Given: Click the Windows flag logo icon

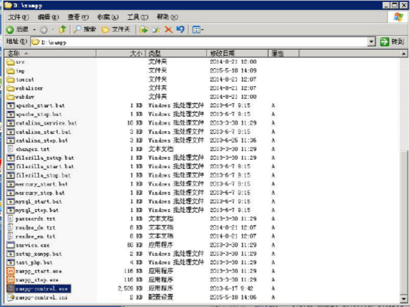Looking at the screenshot, I should tap(398, 17).
